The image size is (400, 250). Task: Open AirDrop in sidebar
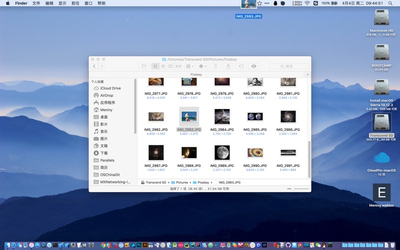[106, 95]
